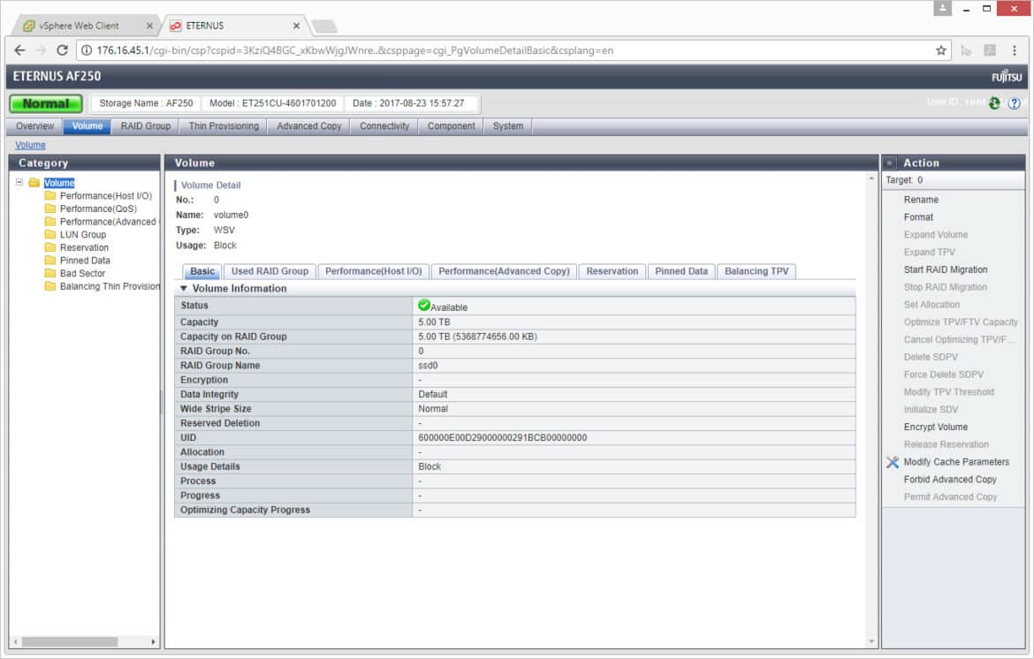Open a new browser tab
Viewport: 1034px width, 659px height.
pyautogui.click(x=324, y=27)
